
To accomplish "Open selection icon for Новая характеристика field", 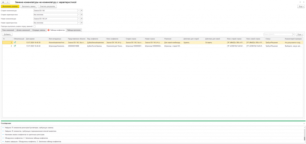I will 82,23.
